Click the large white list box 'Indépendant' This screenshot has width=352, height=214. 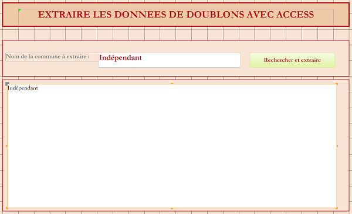click(172, 146)
